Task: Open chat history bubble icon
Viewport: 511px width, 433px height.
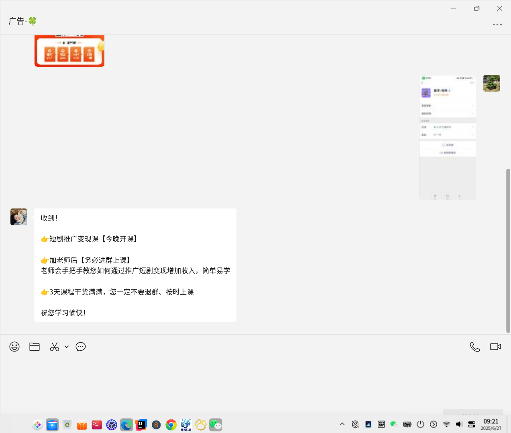Action: [x=81, y=347]
